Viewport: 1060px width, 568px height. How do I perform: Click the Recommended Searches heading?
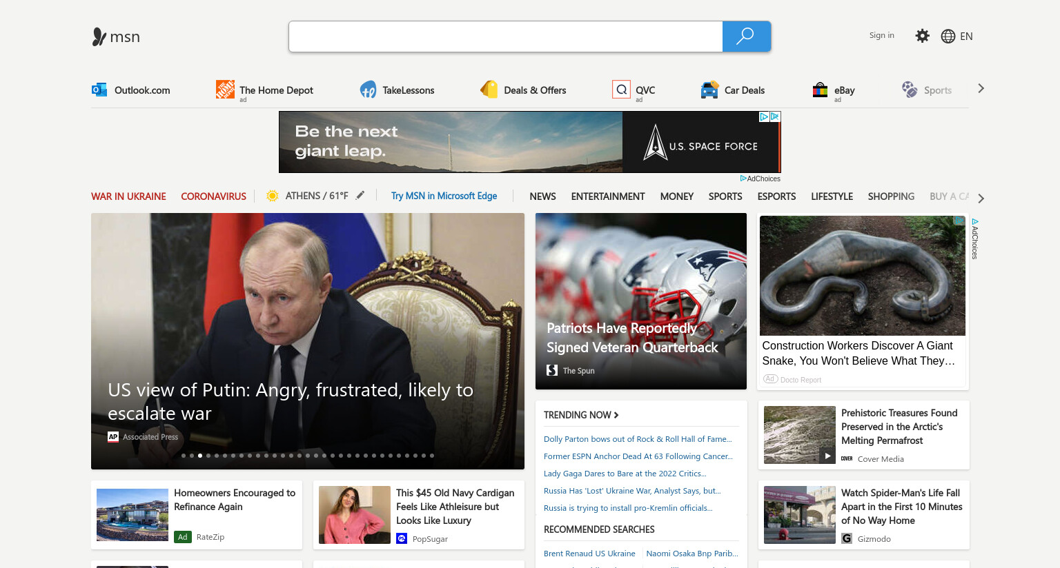[599, 529]
